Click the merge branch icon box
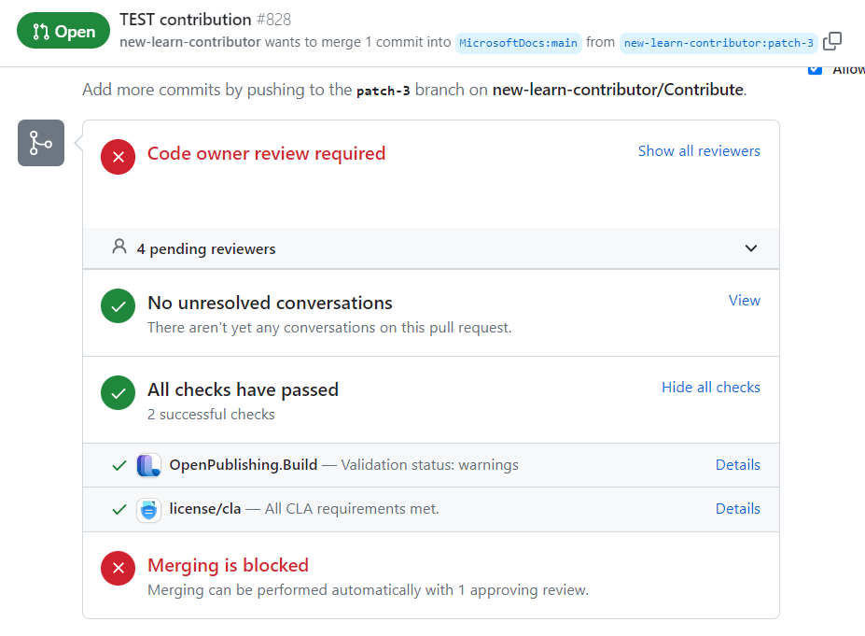This screenshot has height=636, width=865. point(41,143)
